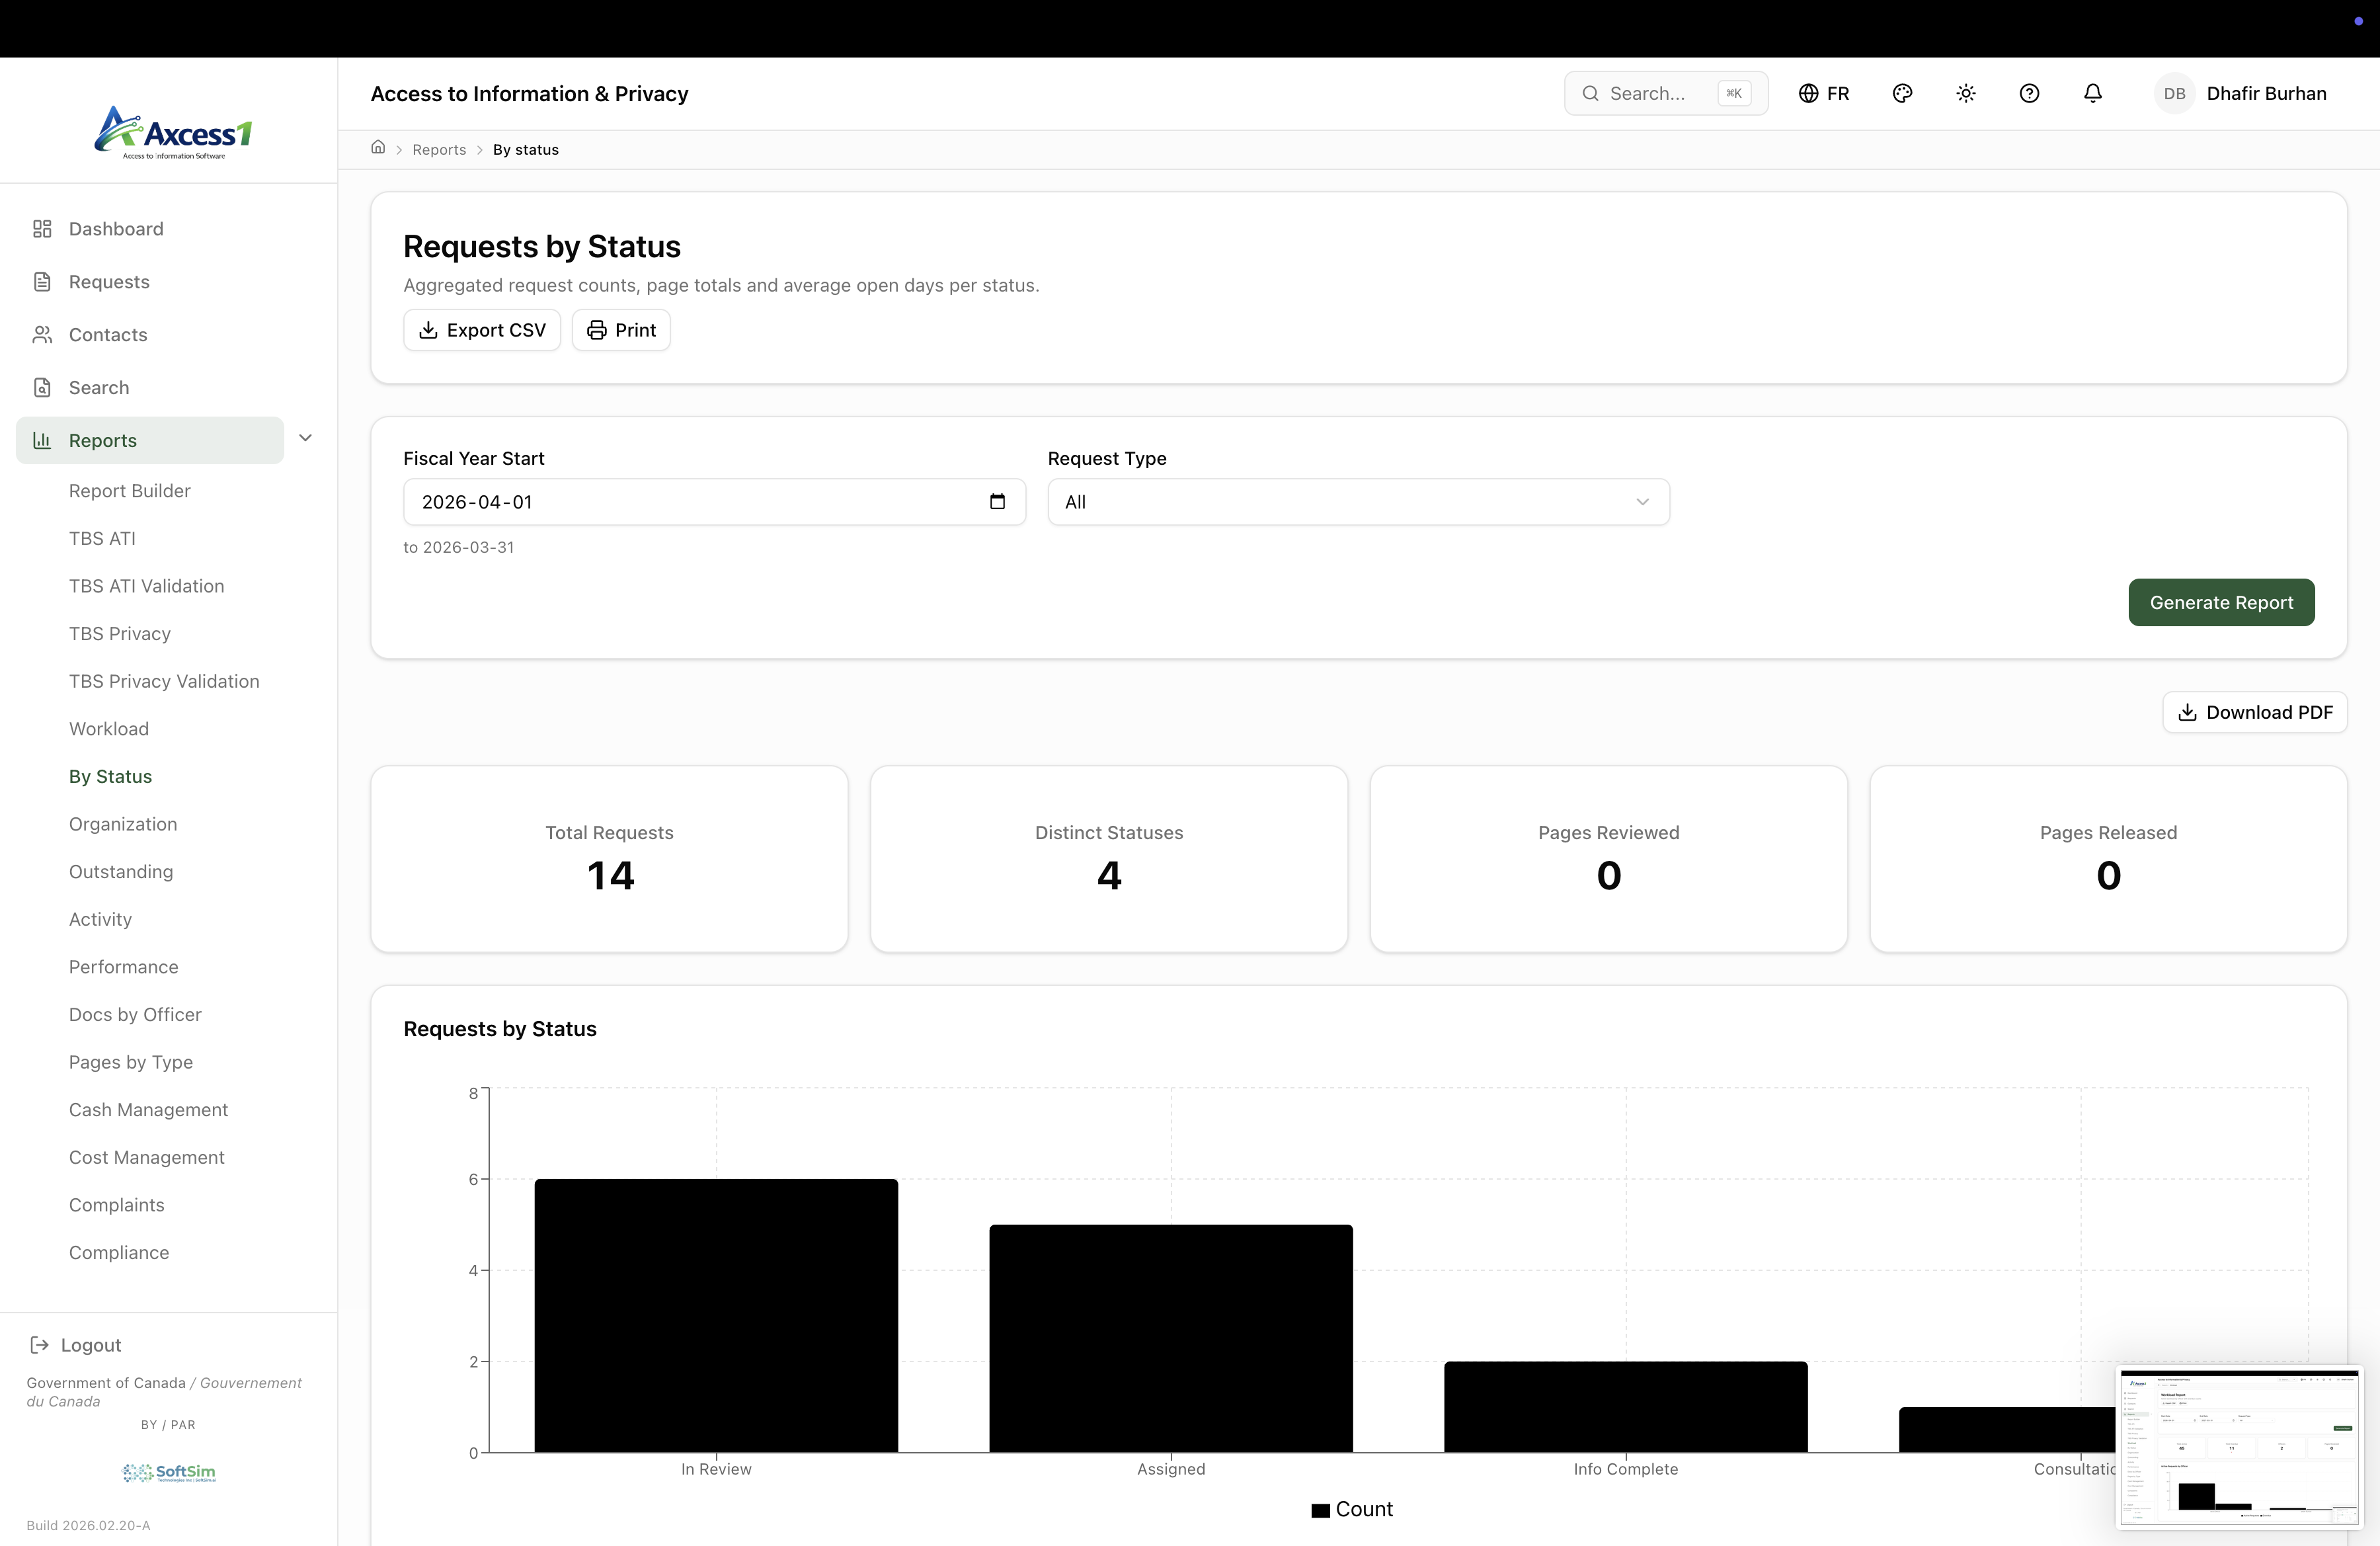
Task: Download the report as PDF
Action: click(x=2254, y=712)
